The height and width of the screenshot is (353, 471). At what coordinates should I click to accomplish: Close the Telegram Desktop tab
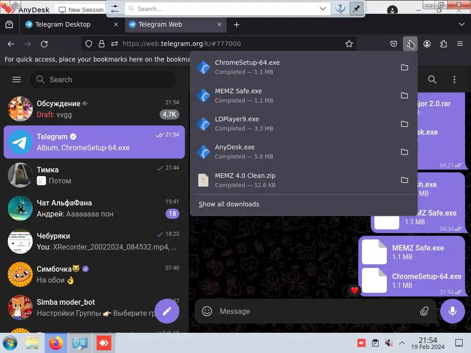click(x=115, y=24)
